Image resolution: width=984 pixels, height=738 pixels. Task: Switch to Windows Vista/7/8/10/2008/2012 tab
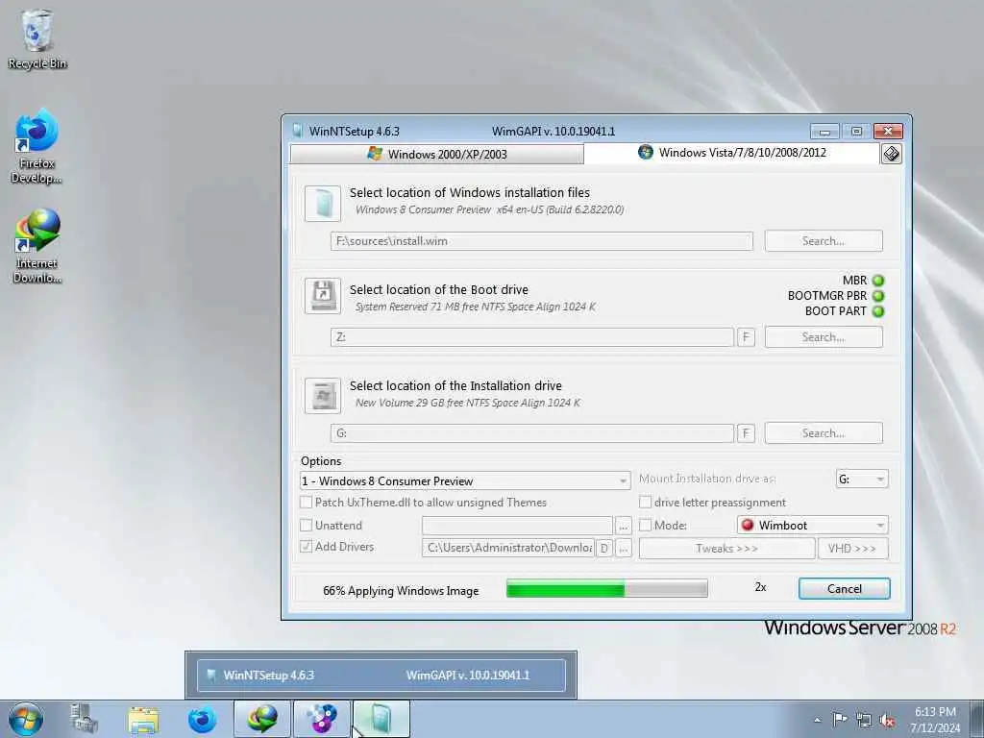[731, 153]
